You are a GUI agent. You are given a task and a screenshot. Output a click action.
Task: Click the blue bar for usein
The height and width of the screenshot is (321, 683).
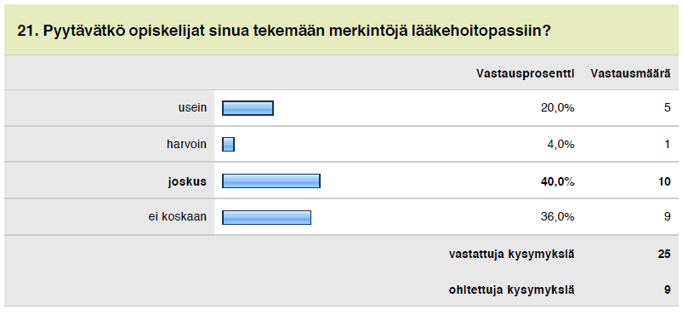(248, 108)
